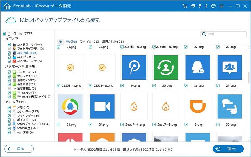Click the search magnifier icon
The width and height of the screenshot is (251, 157).
click(204, 34)
